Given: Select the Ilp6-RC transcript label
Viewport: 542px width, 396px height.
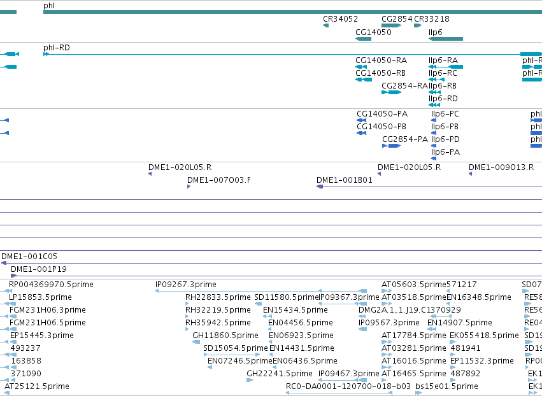Looking at the screenshot, I should tap(443, 73).
